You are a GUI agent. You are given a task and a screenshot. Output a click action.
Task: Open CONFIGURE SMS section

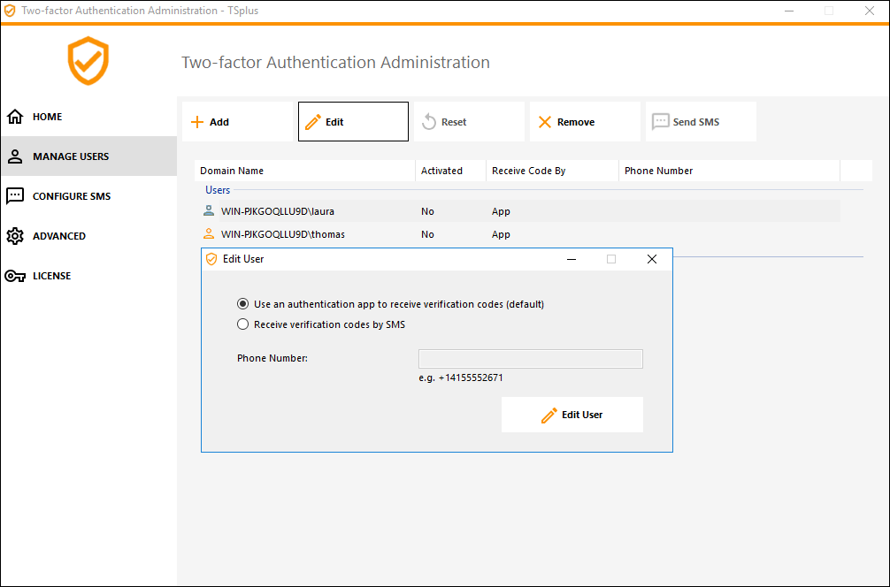point(89,195)
